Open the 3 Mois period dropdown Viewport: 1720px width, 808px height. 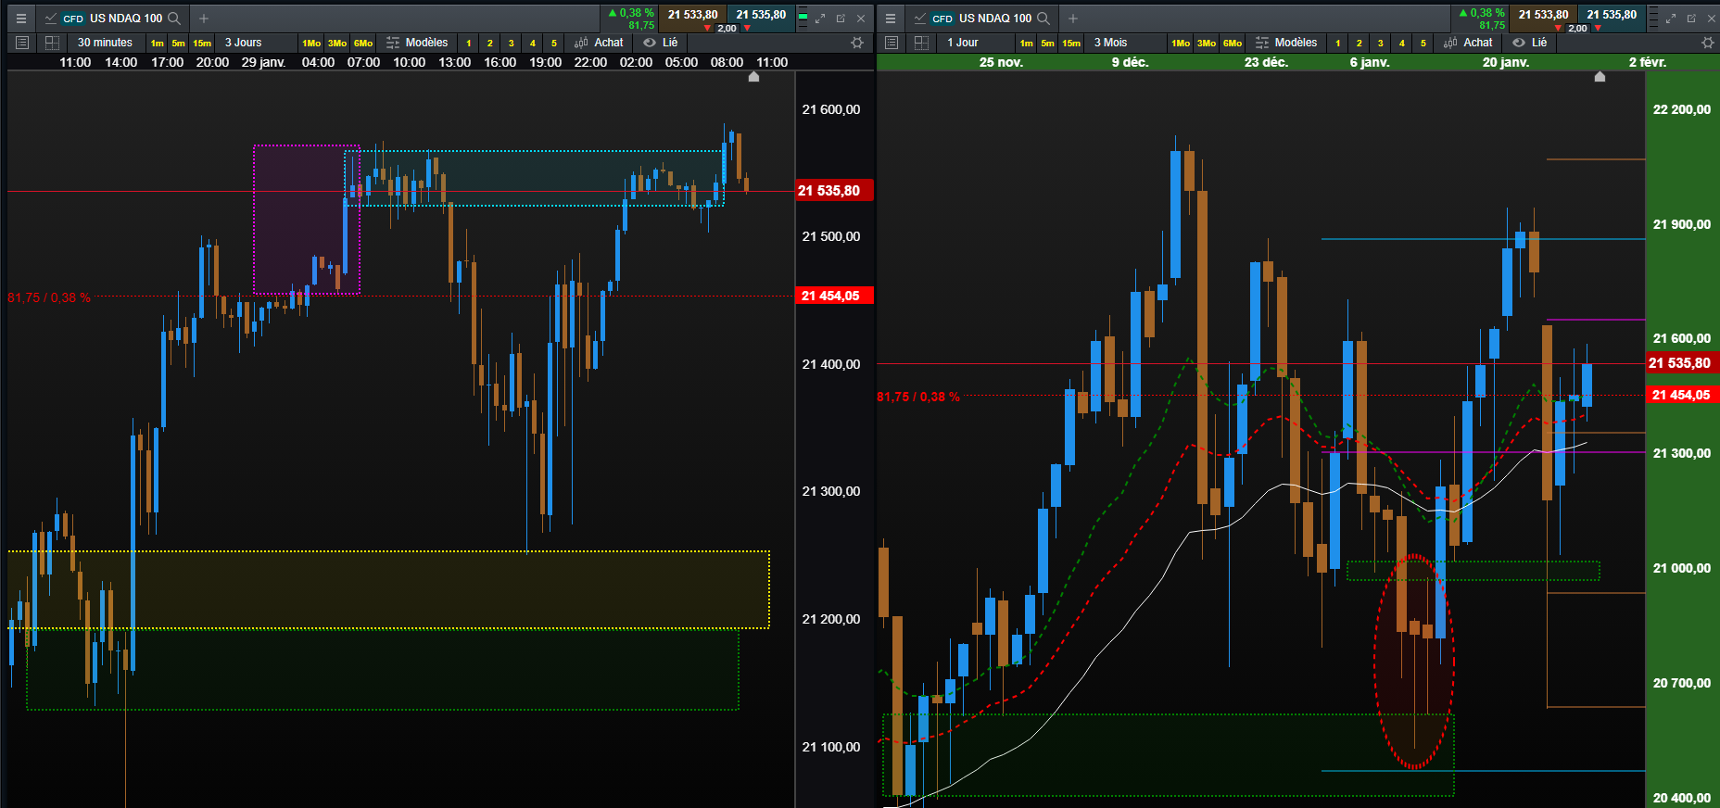[x=1110, y=43]
